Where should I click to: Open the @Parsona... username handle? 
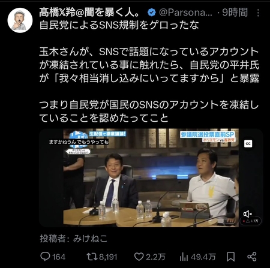185,13
